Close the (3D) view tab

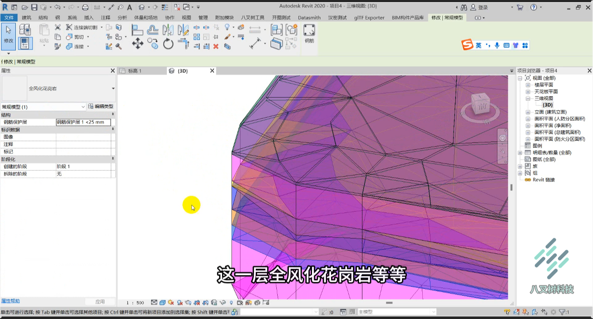(x=212, y=71)
